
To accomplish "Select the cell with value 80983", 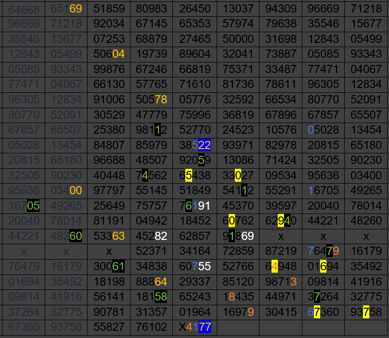I will pyautogui.click(x=151, y=8).
